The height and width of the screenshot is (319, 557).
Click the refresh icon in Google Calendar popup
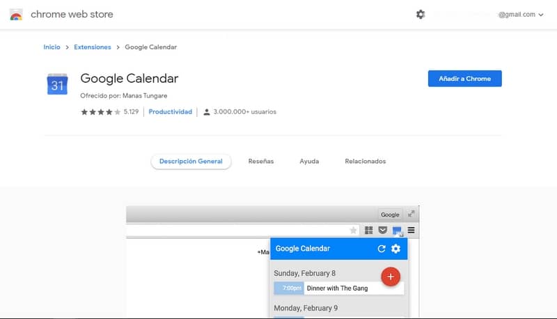382,249
